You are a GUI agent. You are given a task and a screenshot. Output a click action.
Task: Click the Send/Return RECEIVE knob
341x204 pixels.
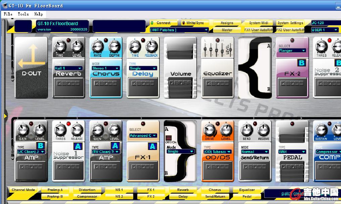tap(263, 130)
